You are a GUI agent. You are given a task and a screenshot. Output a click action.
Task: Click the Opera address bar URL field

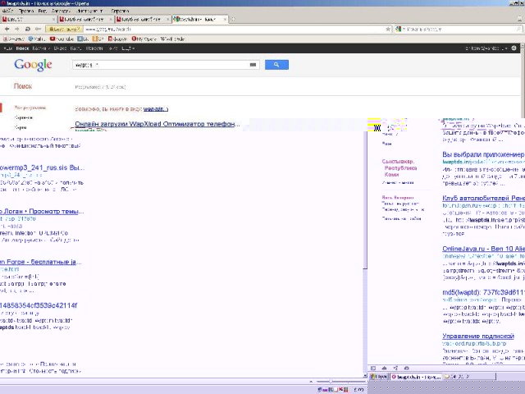[235, 30]
